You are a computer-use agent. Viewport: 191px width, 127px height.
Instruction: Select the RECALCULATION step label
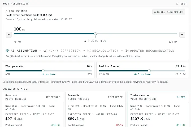pos(105,51)
